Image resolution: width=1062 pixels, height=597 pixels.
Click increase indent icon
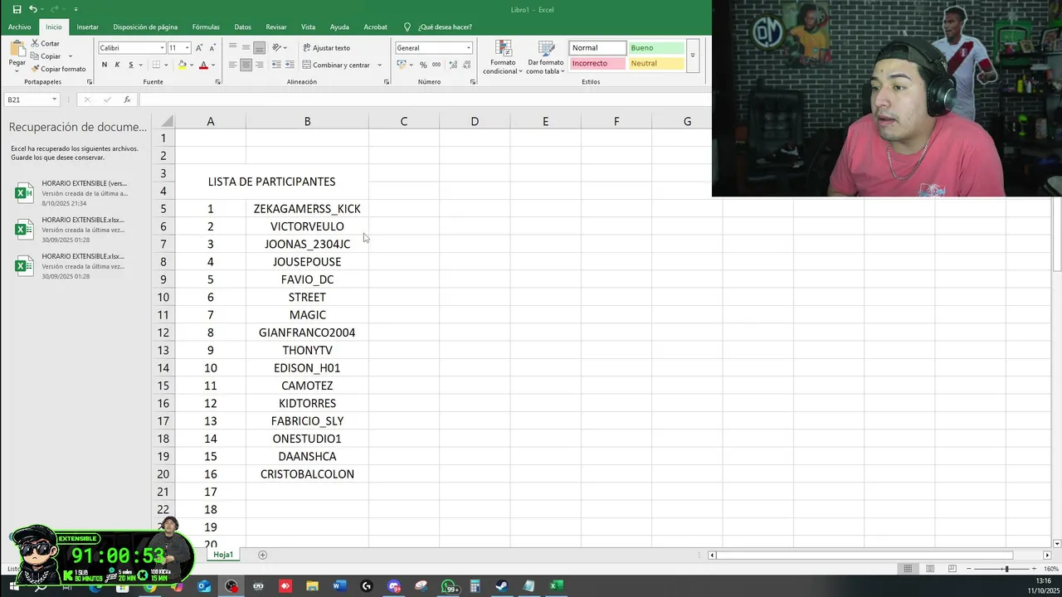pos(290,65)
